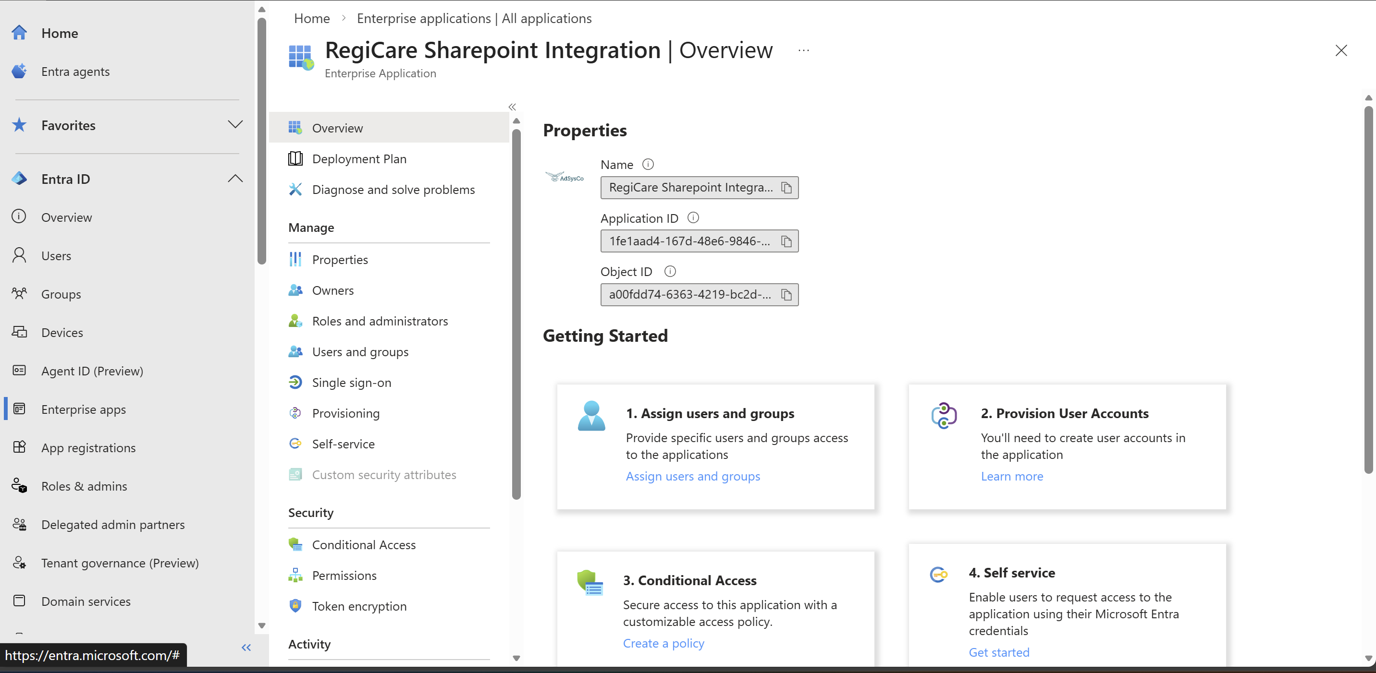This screenshot has width=1376, height=673.
Task: Click the Name info icon
Action: 648,164
